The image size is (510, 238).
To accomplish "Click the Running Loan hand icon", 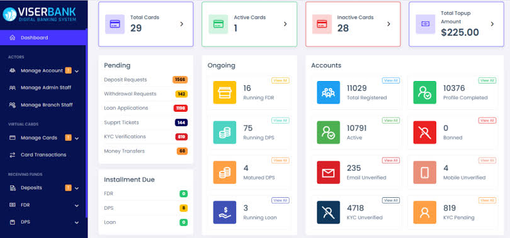I will point(225,212).
